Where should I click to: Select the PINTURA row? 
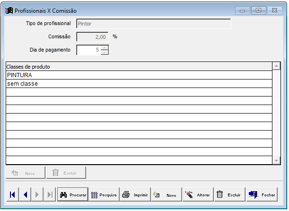139,75
